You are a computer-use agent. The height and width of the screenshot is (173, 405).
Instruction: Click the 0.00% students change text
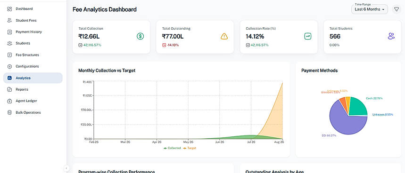(x=334, y=45)
